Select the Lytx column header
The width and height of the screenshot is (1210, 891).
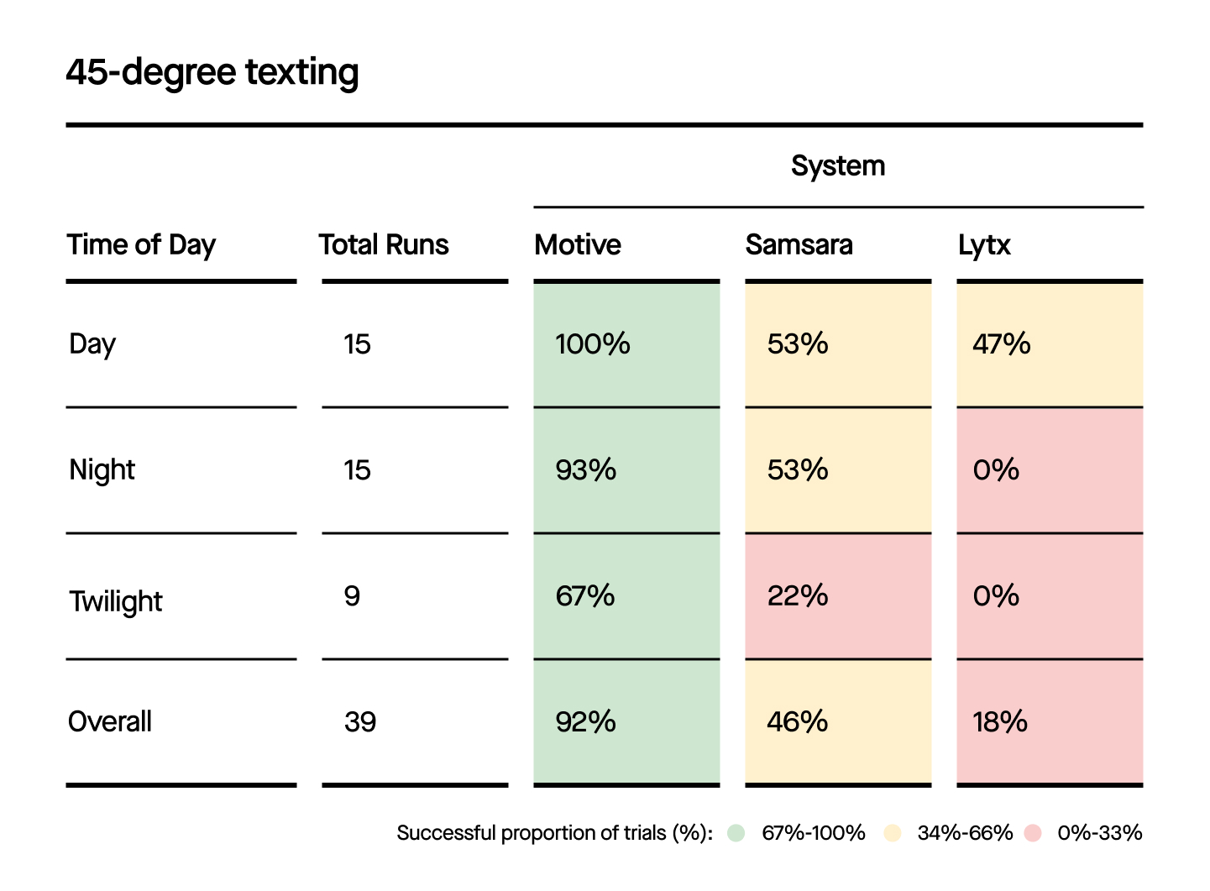click(x=984, y=245)
